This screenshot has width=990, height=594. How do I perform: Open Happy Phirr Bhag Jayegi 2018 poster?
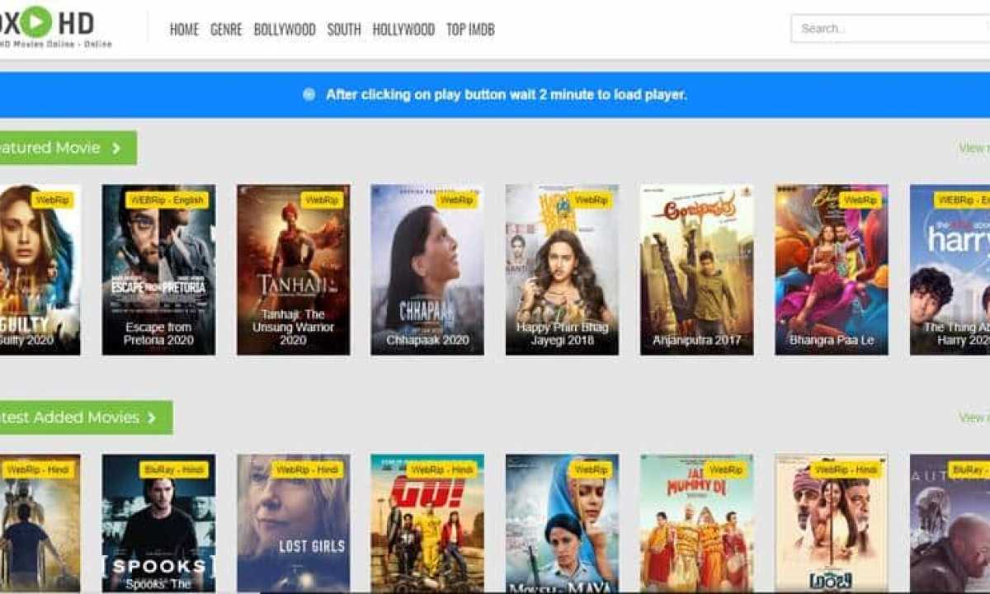pyautogui.click(x=562, y=270)
